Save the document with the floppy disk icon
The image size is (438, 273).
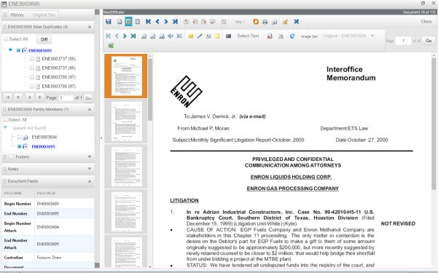pyautogui.click(x=109, y=22)
